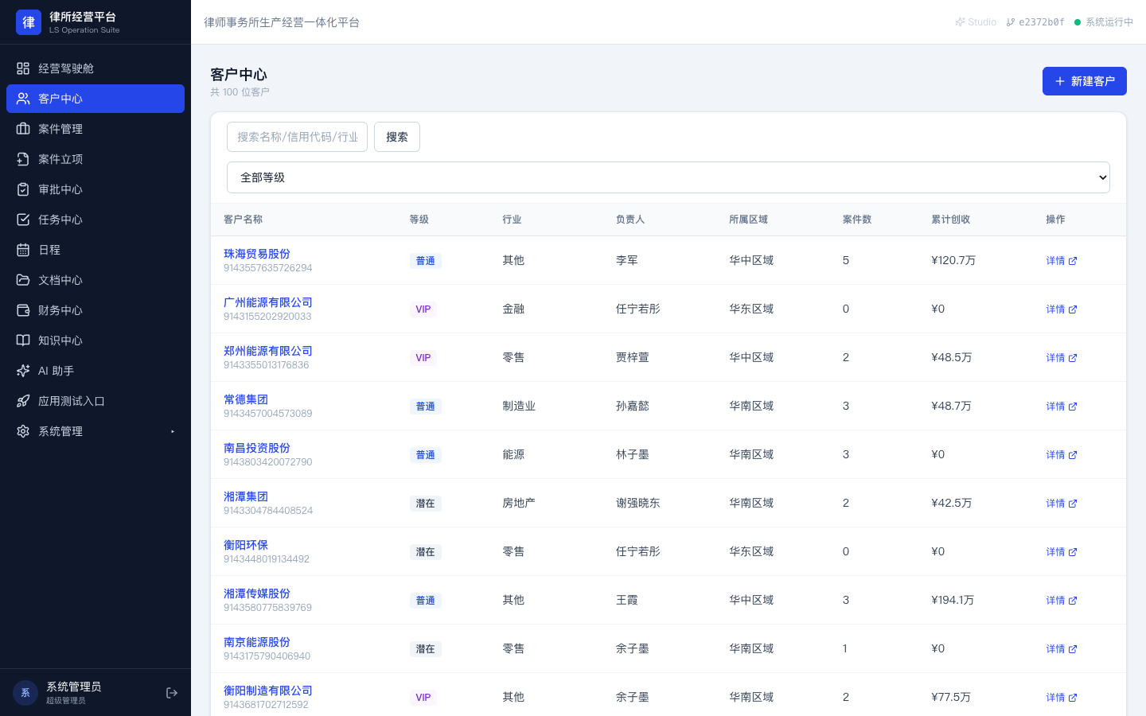Open the 应用测试入口 rocket icon

pos(23,401)
